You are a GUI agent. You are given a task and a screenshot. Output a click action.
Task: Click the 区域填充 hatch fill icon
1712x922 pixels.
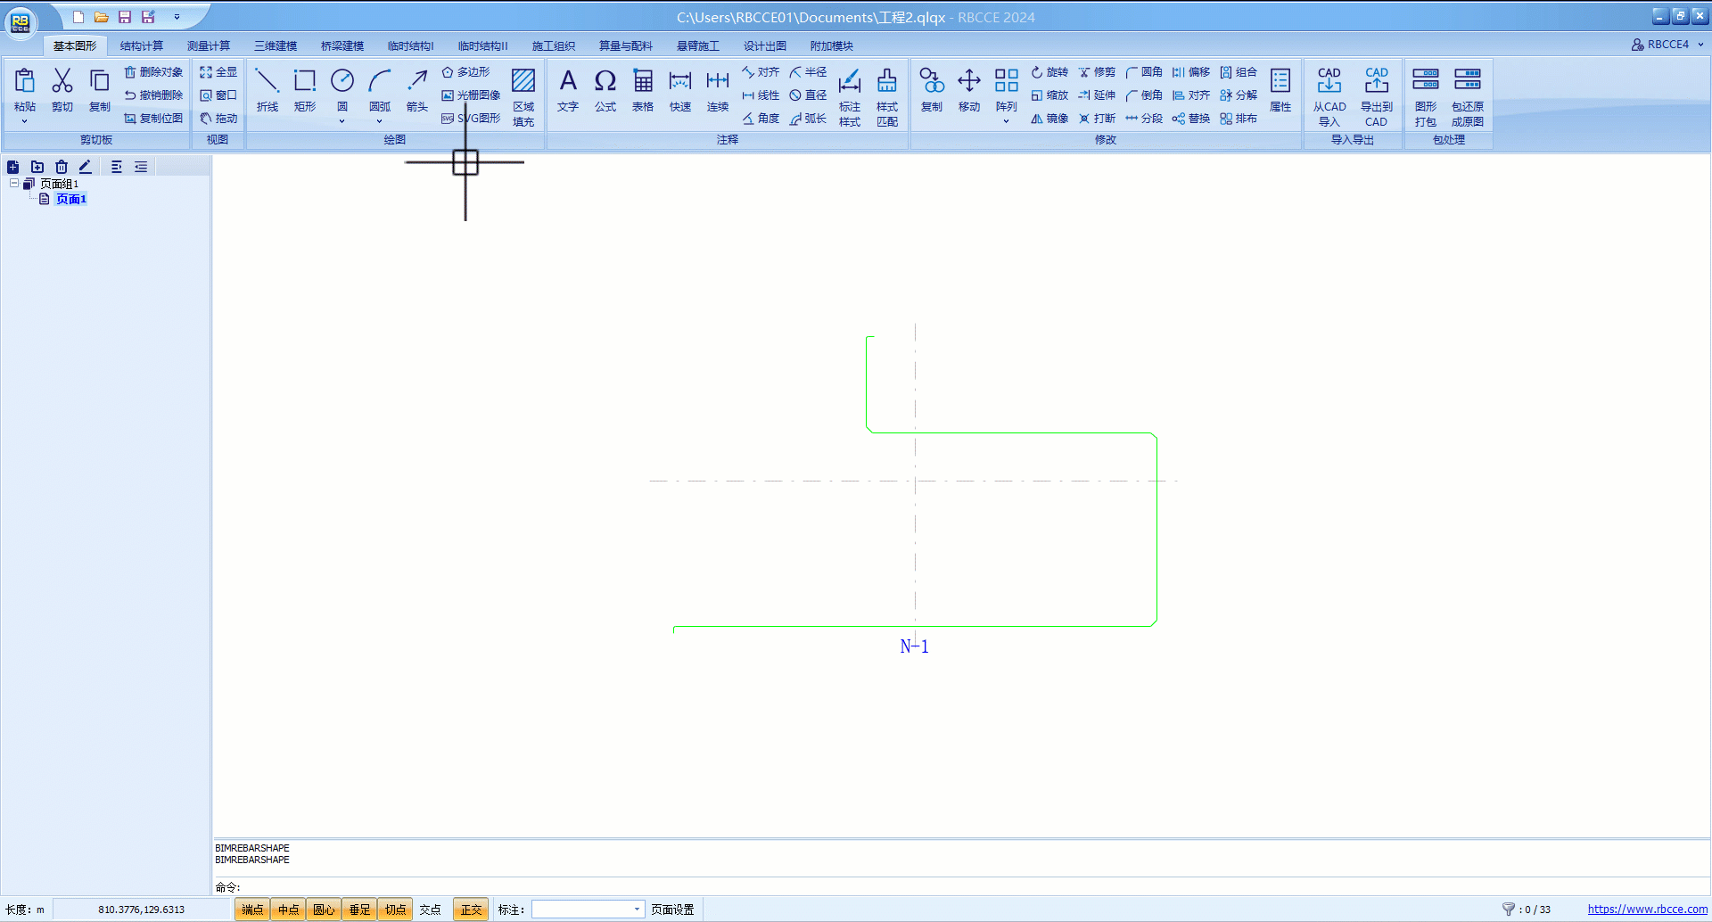(x=523, y=96)
